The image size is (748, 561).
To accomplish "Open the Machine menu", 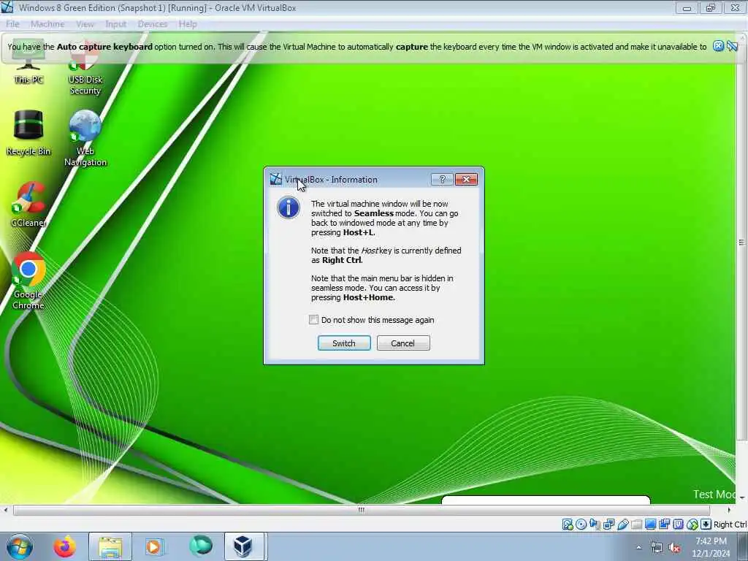I will click(x=47, y=24).
